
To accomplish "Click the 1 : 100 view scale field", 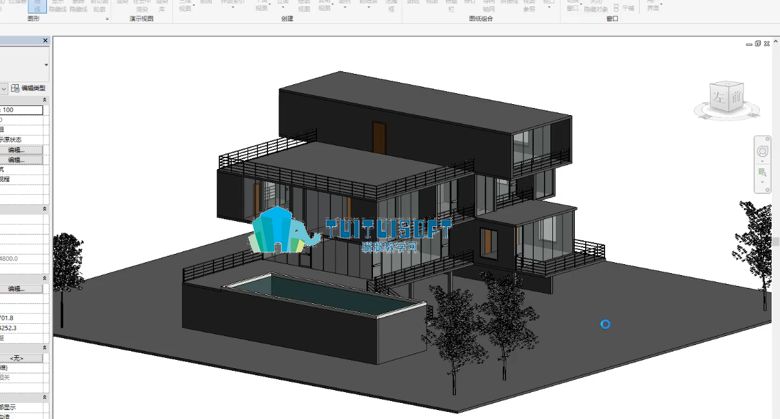I will pyautogui.click(x=21, y=111).
